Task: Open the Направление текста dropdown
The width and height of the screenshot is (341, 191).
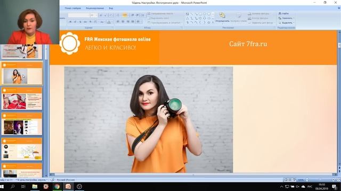Action: (x=161, y=13)
